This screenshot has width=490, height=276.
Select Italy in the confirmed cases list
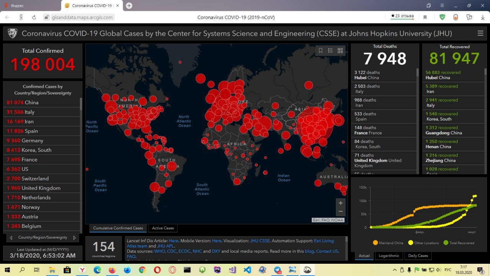pos(42,112)
